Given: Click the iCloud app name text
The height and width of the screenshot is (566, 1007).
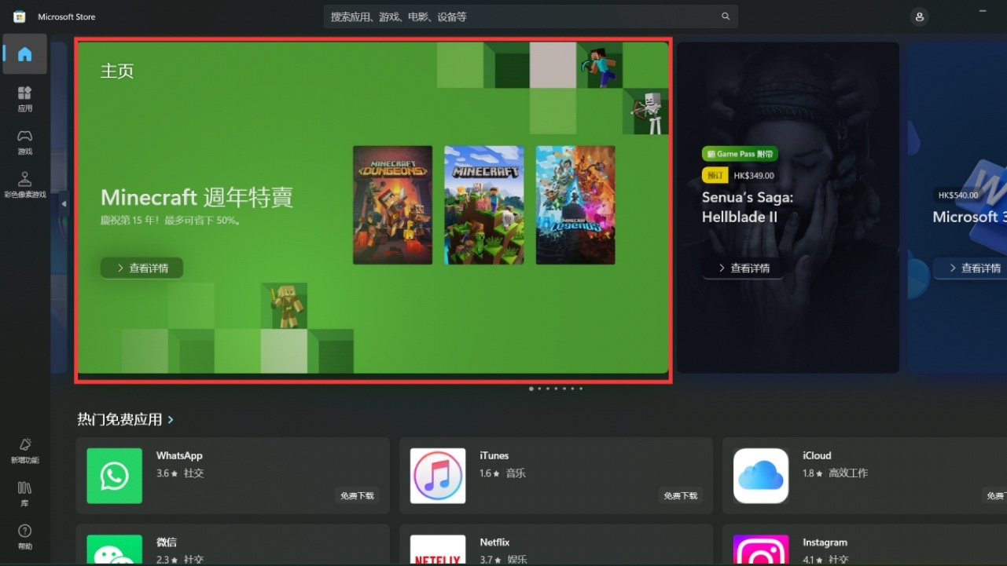Looking at the screenshot, I should [817, 455].
